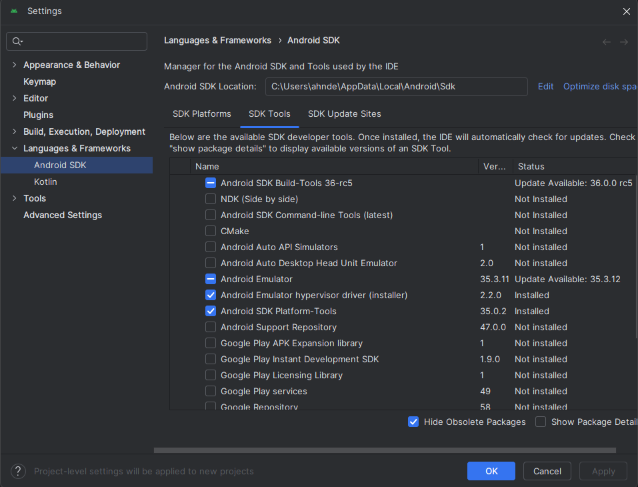This screenshot has height=487, width=638.
Task: Click the forward navigation arrow
Action: click(624, 41)
